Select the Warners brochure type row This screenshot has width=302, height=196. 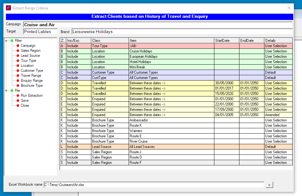(x=176, y=131)
